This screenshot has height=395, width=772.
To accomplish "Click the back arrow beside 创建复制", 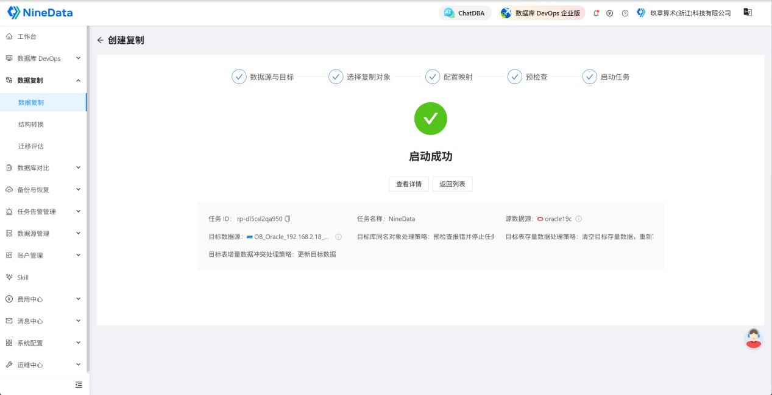I will (100, 40).
